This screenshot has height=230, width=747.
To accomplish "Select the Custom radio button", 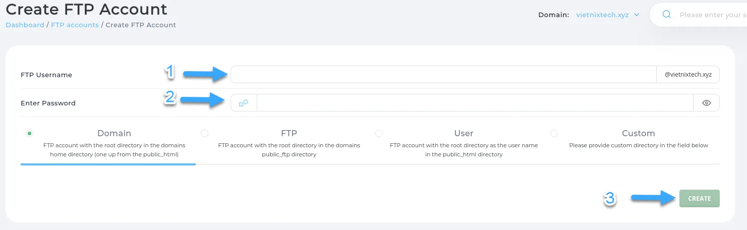I will point(554,134).
